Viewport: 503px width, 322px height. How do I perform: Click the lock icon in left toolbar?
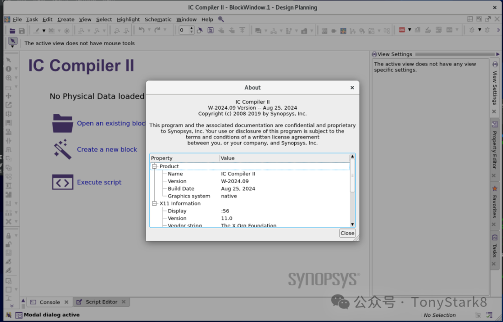(x=8, y=236)
